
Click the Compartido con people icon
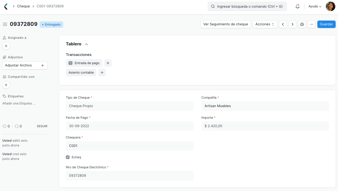[4, 77]
